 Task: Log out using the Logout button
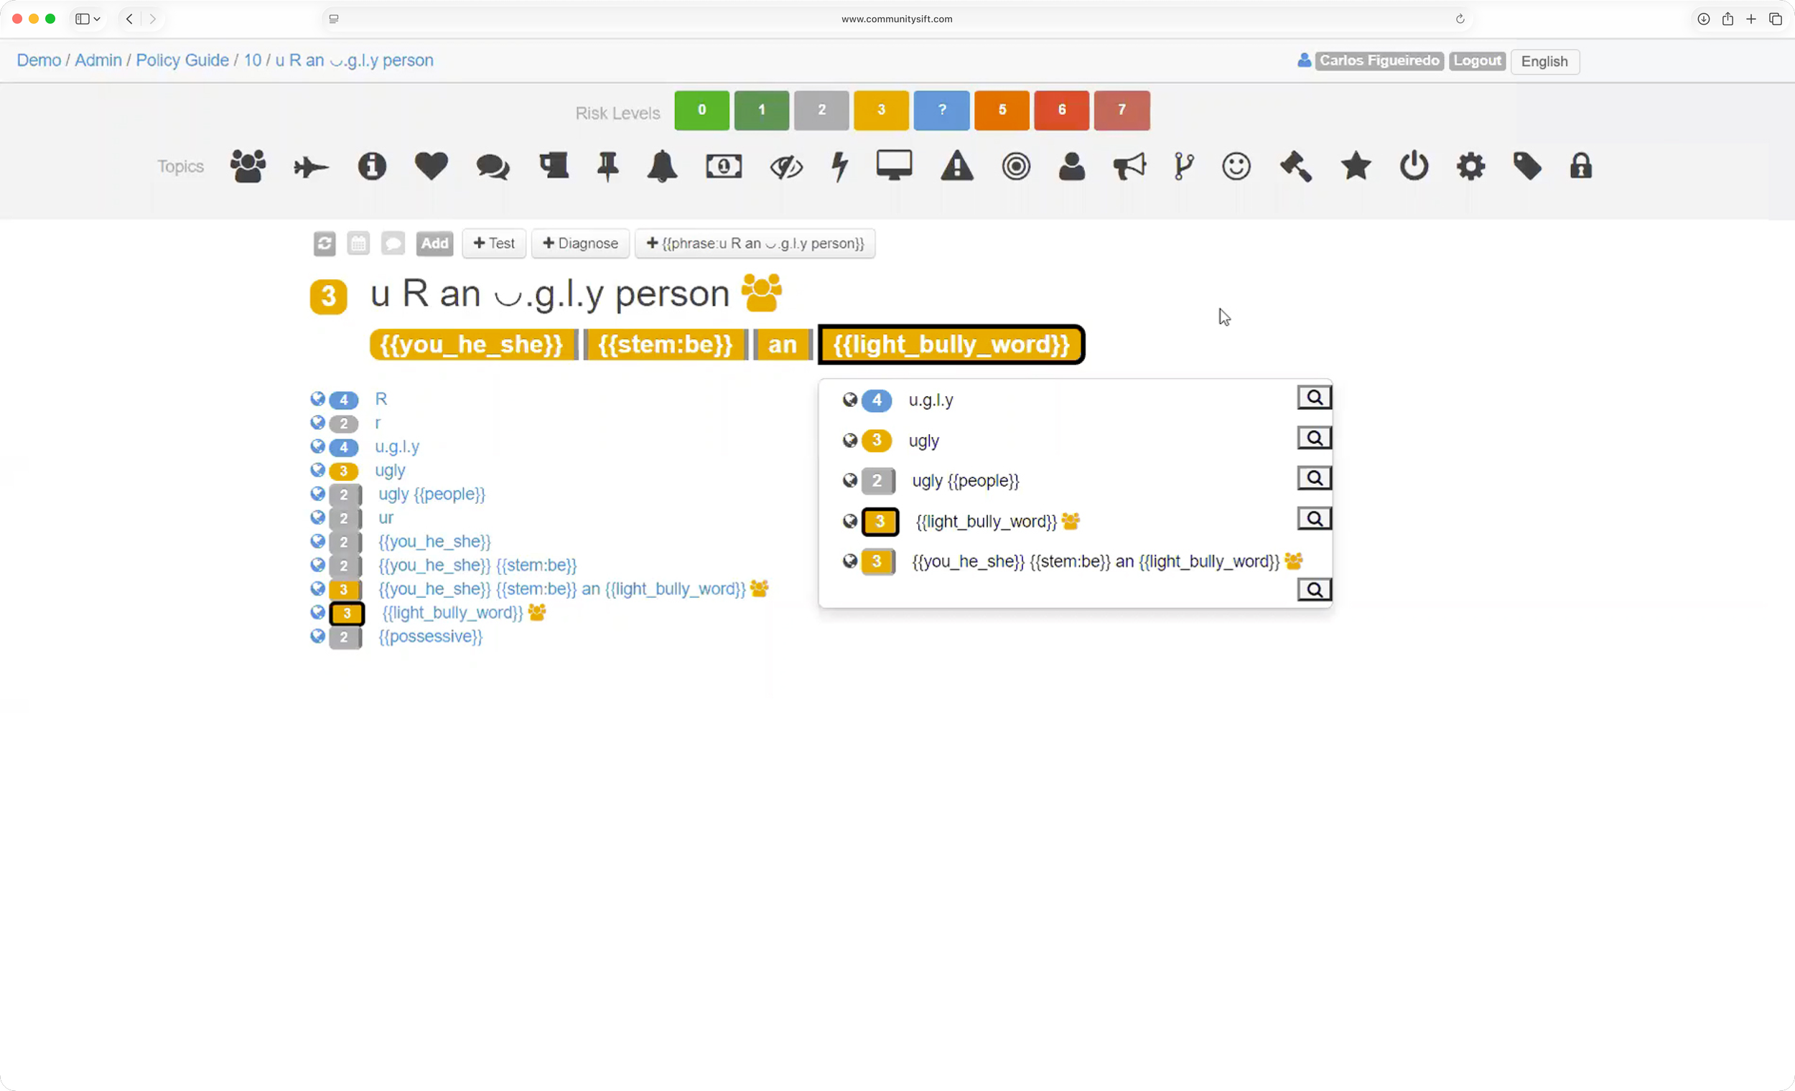[1477, 60]
